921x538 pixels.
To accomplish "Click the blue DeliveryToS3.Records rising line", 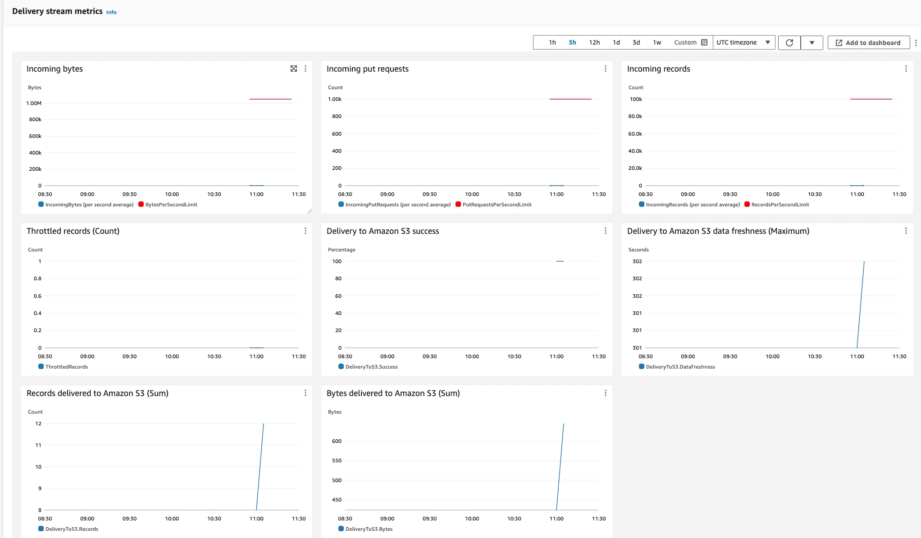I will [x=260, y=467].
